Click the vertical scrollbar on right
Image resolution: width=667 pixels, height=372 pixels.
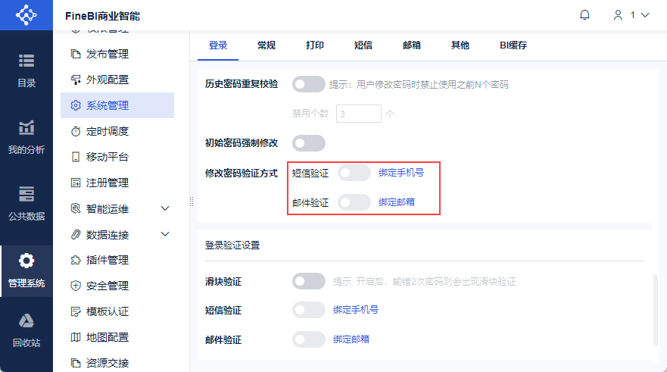coord(655,311)
